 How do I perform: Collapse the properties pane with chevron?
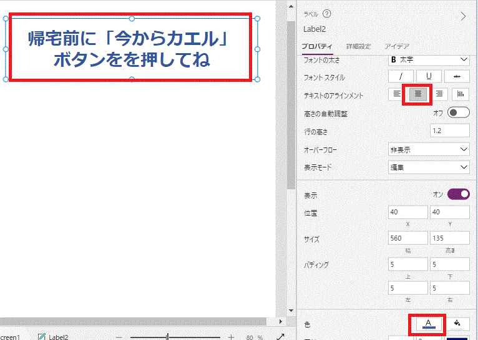click(x=463, y=16)
